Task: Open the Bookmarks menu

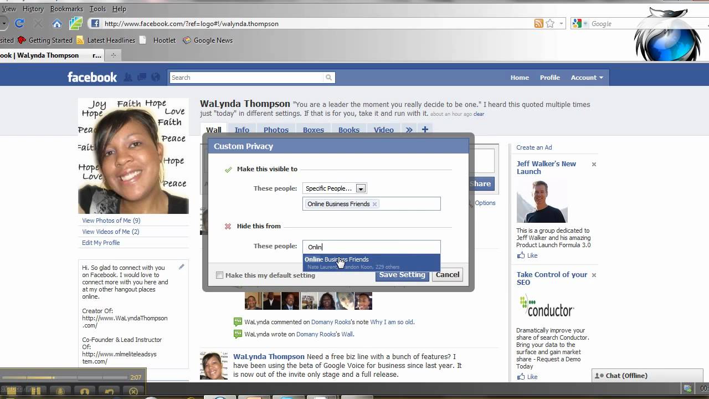Action: coord(66,8)
